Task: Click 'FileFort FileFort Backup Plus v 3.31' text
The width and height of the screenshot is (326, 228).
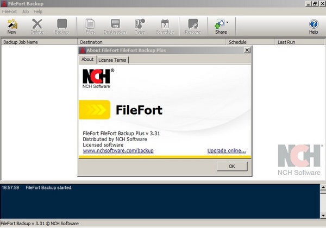Action: tap(121, 134)
